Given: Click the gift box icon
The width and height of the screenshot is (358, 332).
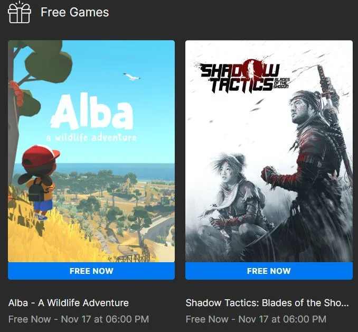Looking at the screenshot, I should coord(20,12).
